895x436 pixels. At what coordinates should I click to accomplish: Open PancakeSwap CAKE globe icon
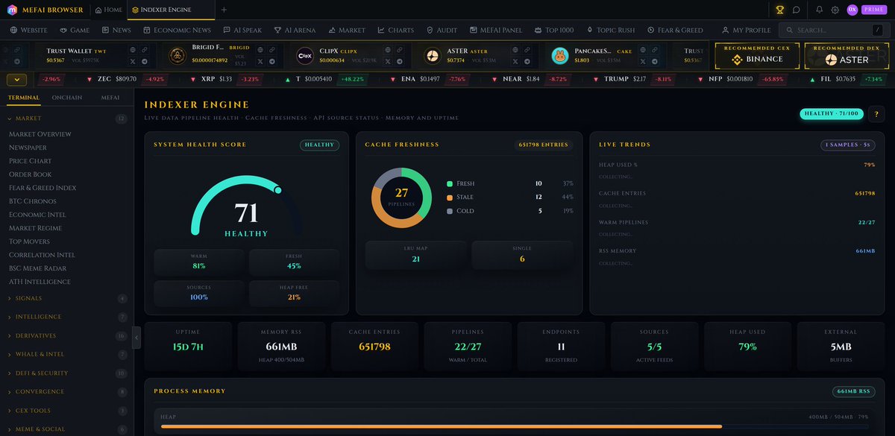[x=642, y=49]
